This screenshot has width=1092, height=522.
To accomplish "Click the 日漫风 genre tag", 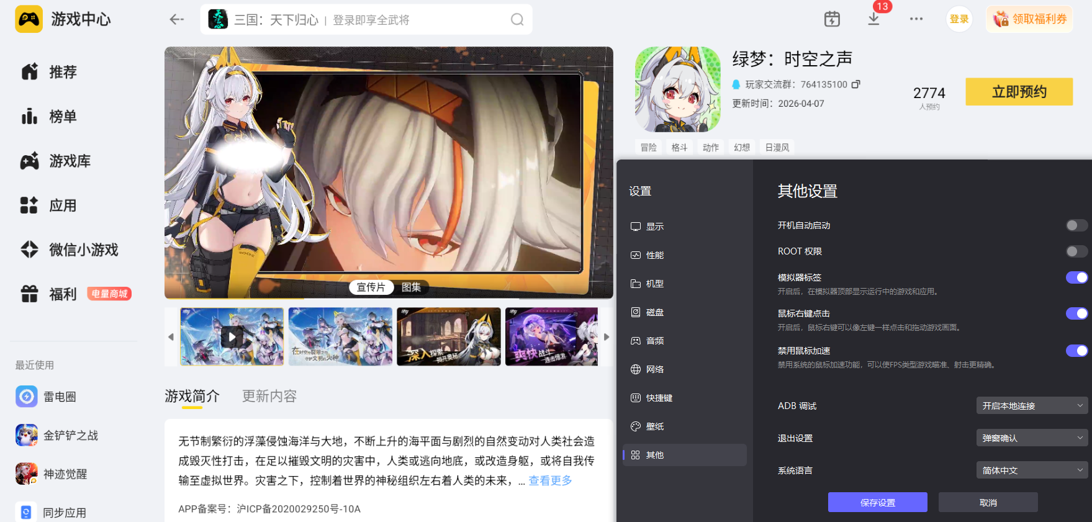I will [777, 148].
